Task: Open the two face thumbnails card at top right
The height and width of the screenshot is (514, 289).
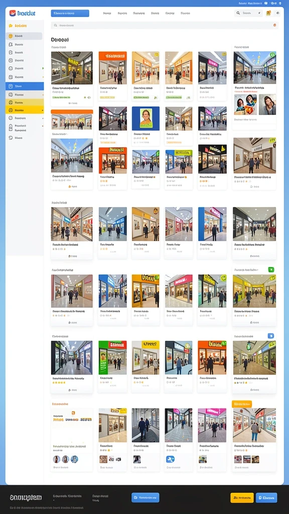Action: click(x=255, y=104)
